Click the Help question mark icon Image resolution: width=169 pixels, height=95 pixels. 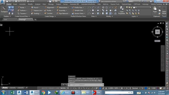pyautogui.click(x=151, y=1)
